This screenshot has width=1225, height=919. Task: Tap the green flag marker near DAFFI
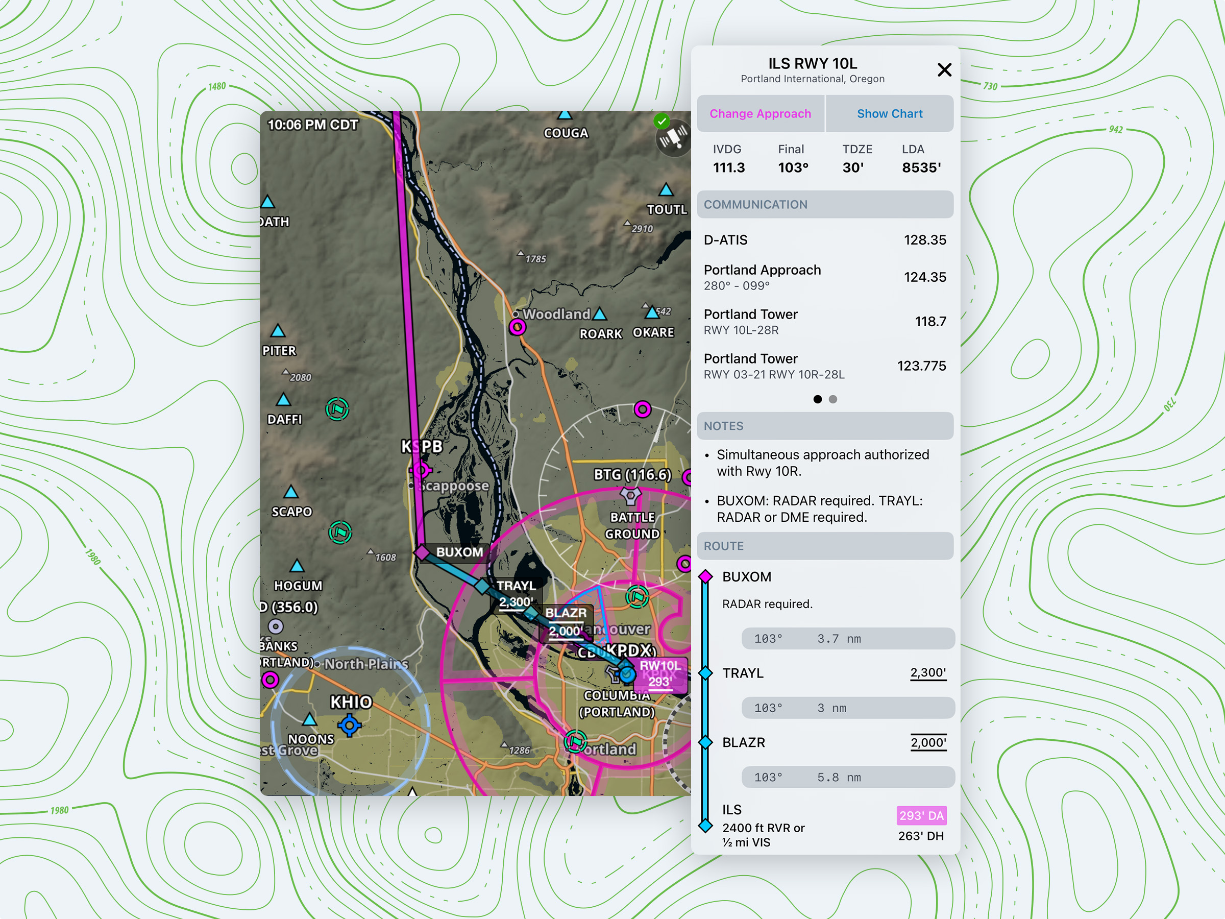click(337, 409)
